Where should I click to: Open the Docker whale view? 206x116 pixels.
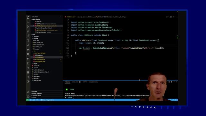[28, 50]
